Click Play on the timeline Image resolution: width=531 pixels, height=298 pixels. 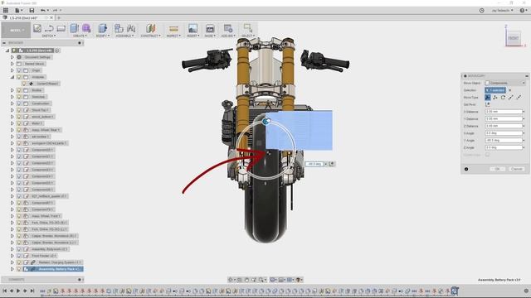click(x=18, y=291)
